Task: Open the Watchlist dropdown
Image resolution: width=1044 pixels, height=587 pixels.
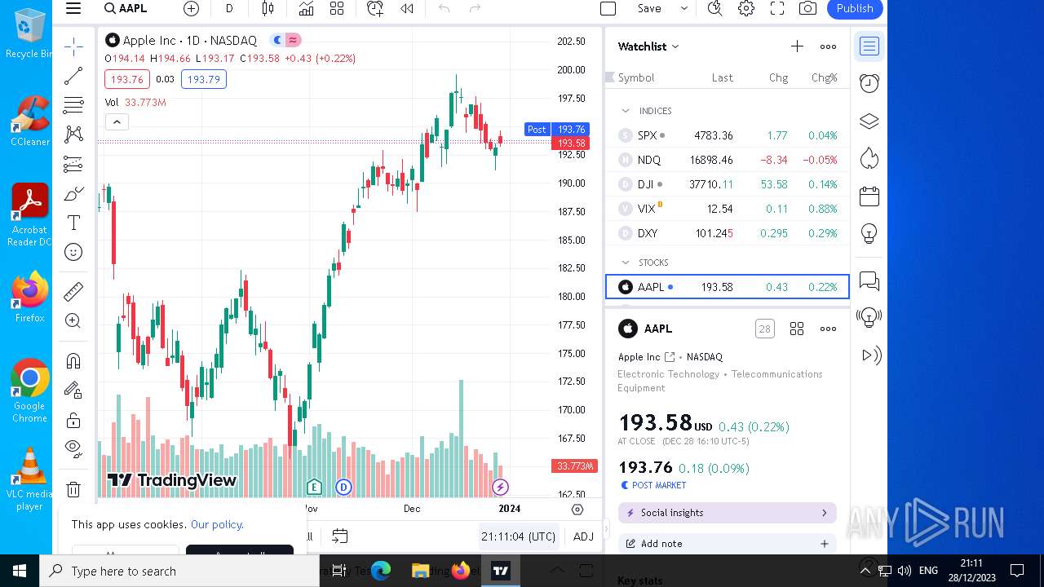Action: [x=648, y=46]
